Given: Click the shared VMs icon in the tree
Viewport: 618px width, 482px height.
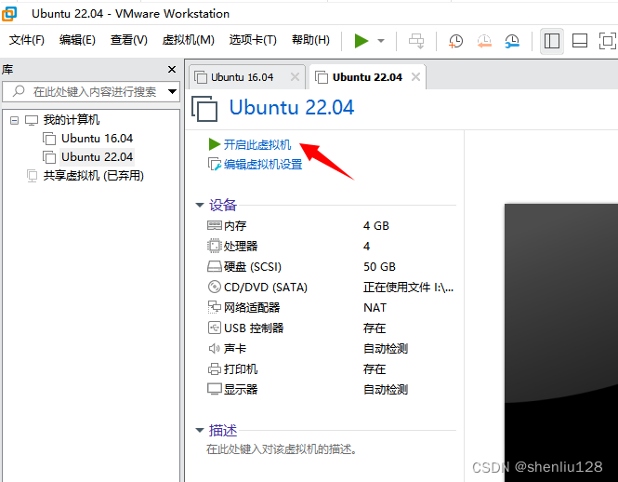Looking at the screenshot, I should point(32,176).
